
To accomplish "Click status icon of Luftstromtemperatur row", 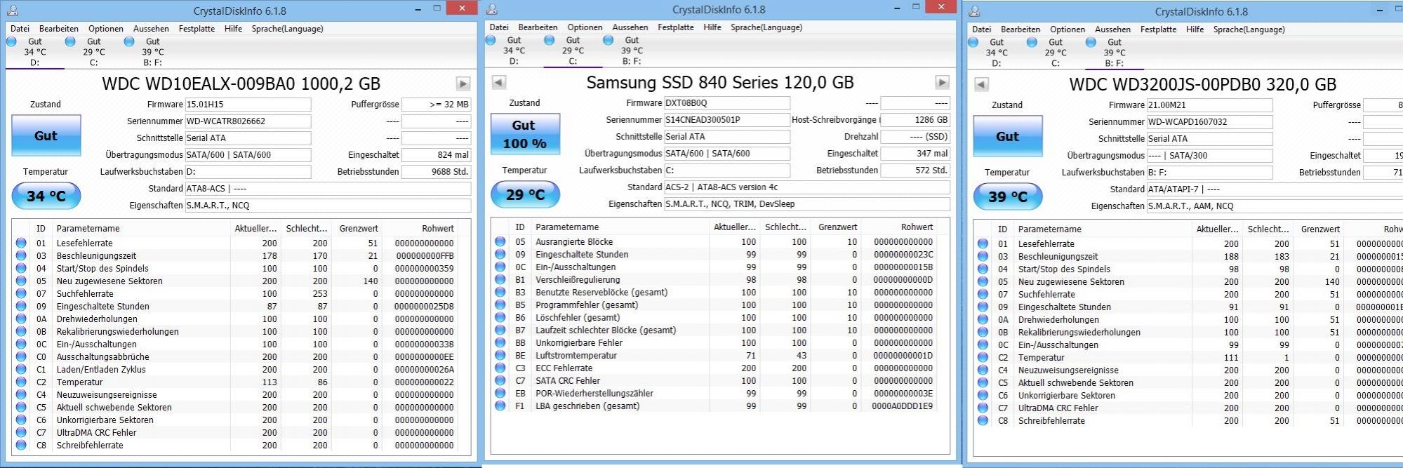I will coord(500,356).
